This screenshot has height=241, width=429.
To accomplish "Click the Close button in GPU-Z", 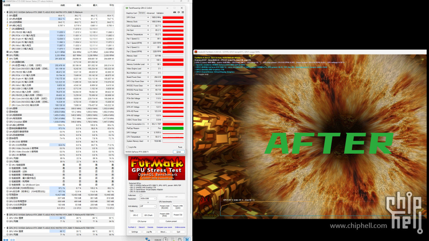I will (x=179, y=152).
